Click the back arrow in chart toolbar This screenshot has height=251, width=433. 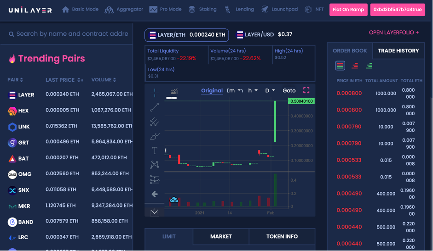pos(155,194)
